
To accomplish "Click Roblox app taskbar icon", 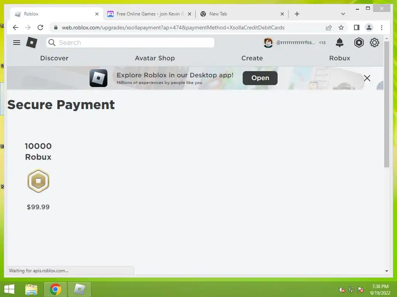I will [79, 289].
